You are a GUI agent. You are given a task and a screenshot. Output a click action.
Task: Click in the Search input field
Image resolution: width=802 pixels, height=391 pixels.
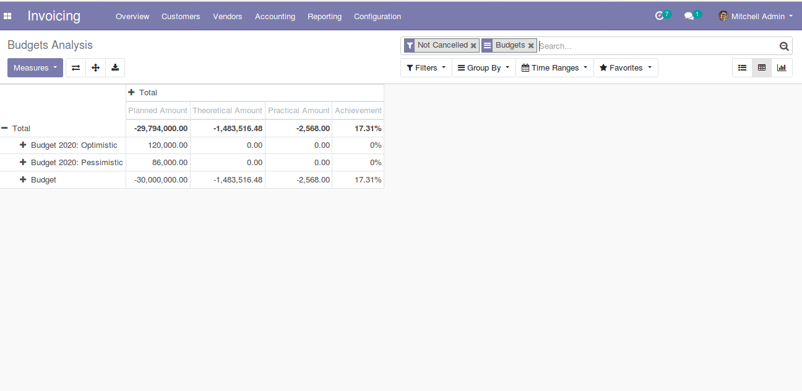point(656,46)
